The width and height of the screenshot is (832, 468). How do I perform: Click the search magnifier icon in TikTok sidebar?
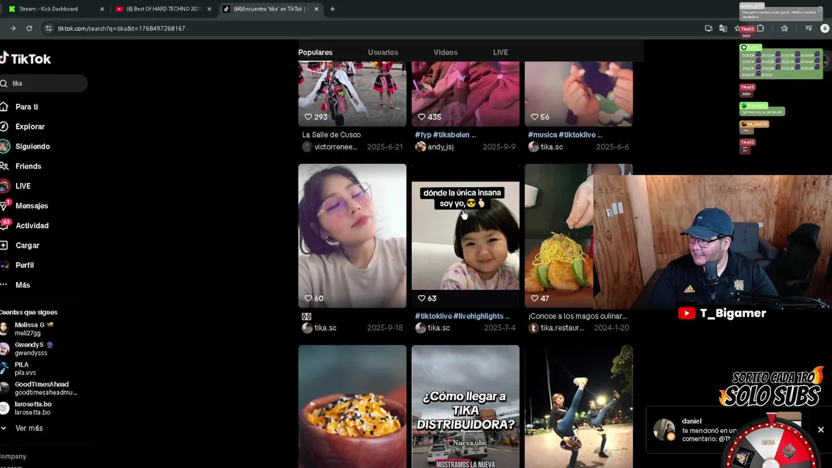point(4,83)
